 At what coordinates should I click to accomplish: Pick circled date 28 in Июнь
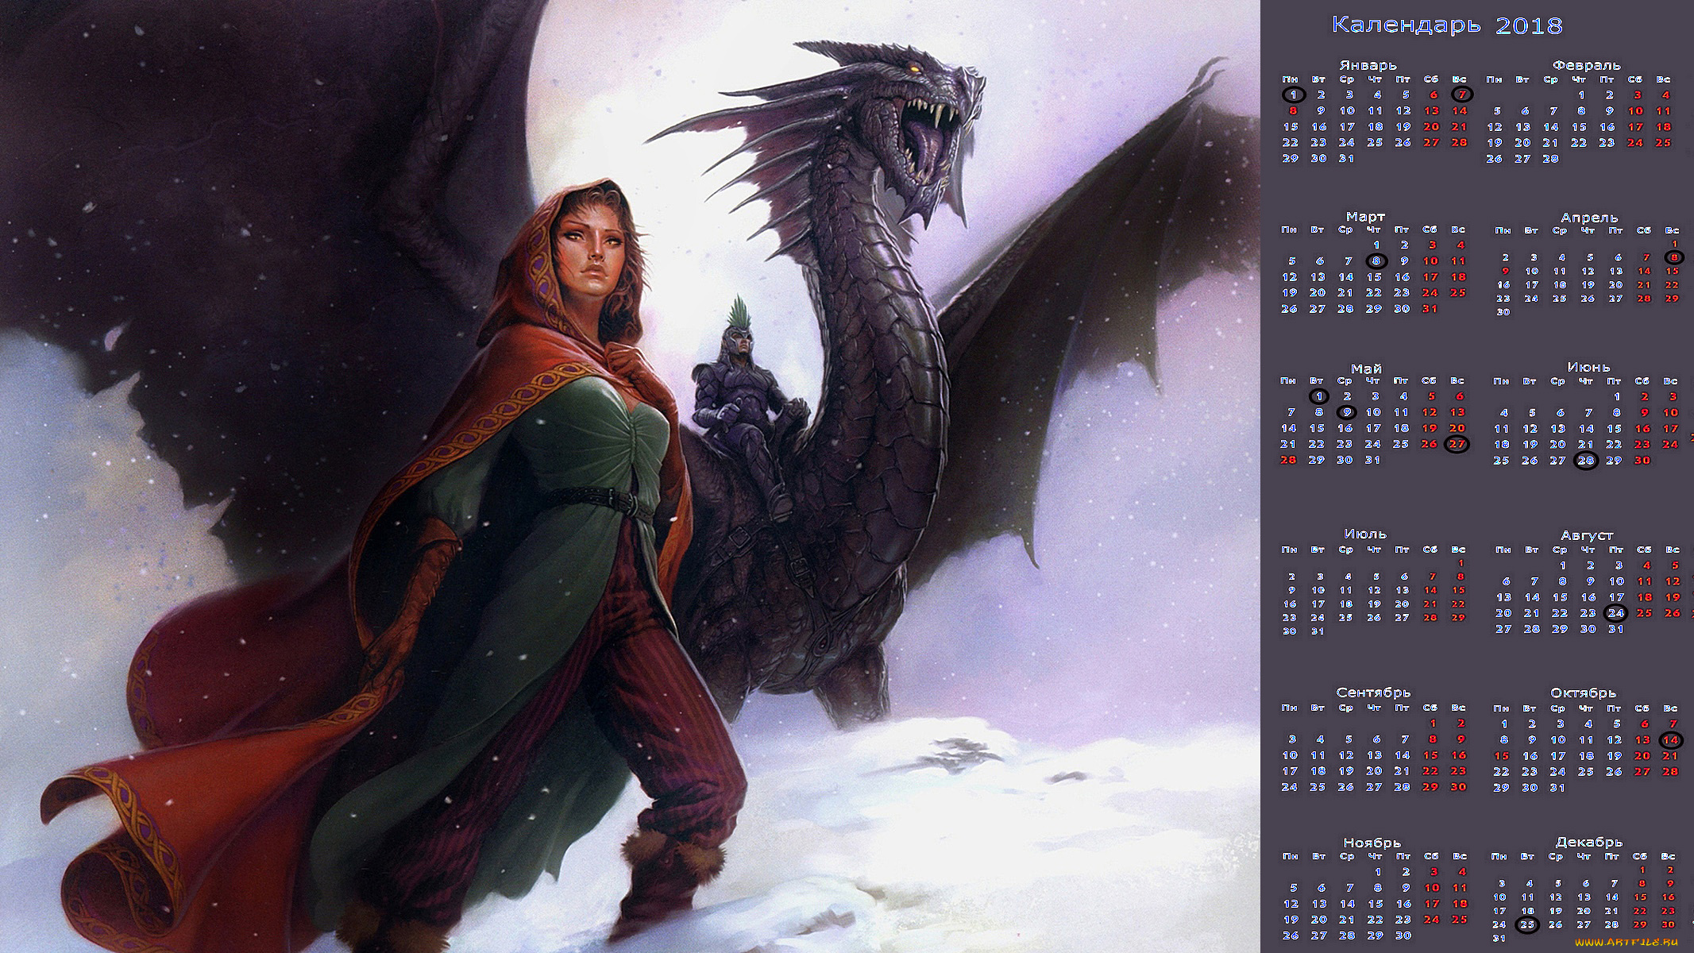pyautogui.click(x=1586, y=461)
